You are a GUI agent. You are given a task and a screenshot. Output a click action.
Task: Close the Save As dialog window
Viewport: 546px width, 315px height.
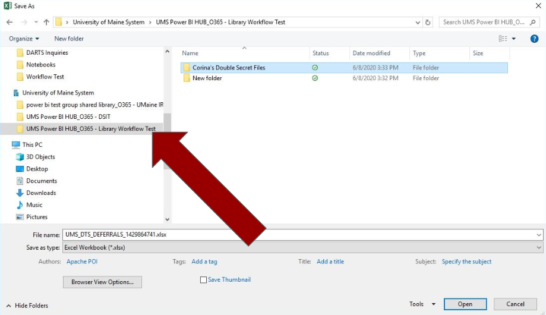(x=538, y=5)
